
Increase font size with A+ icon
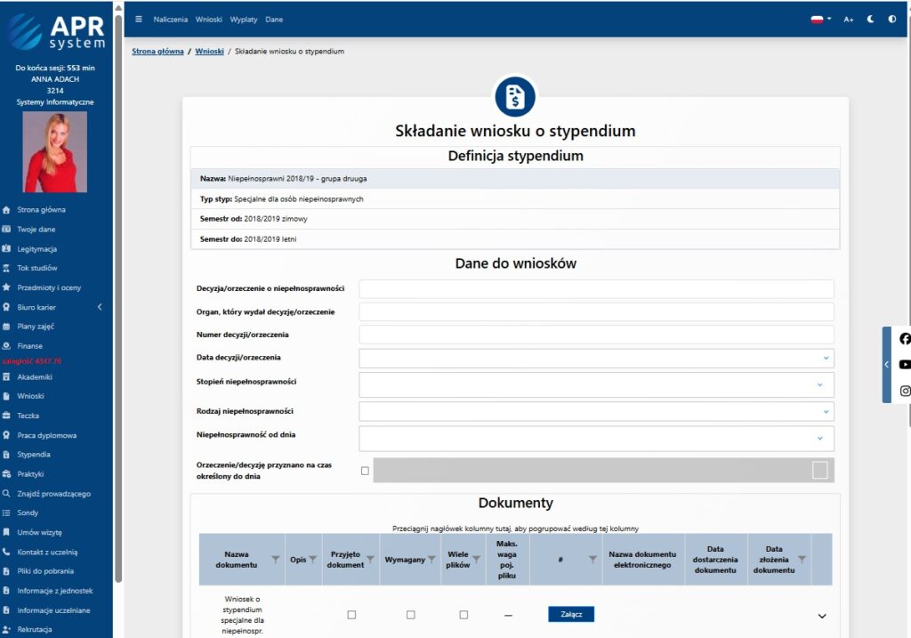tap(849, 19)
